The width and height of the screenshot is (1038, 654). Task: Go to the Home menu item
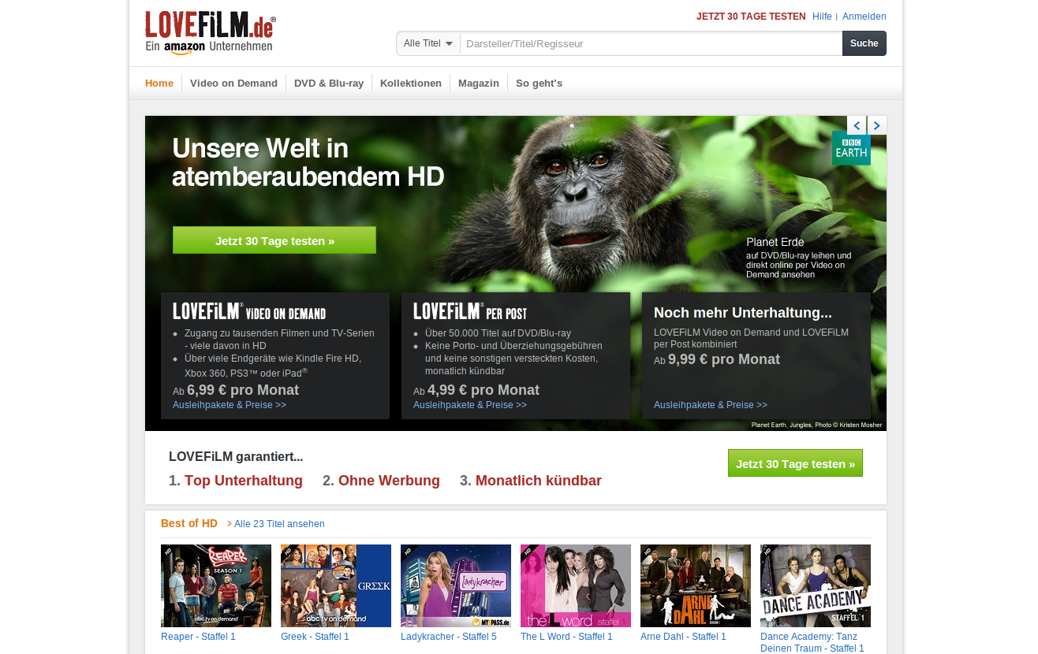pos(159,83)
